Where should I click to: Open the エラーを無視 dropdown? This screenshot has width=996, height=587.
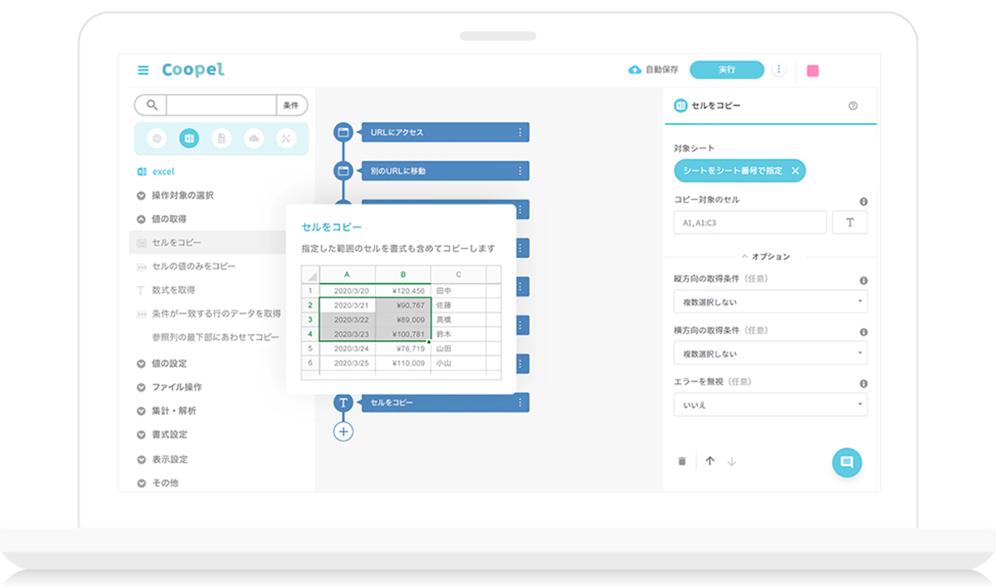(770, 404)
